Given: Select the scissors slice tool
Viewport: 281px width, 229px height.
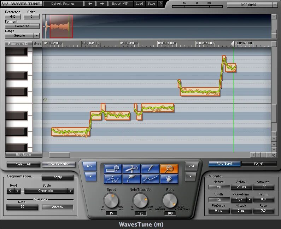Looking at the screenshot, I should tap(131, 169).
